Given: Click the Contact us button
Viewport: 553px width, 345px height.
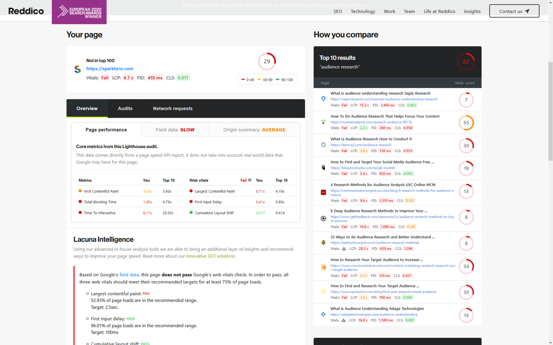Looking at the screenshot, I should point(514,11).
